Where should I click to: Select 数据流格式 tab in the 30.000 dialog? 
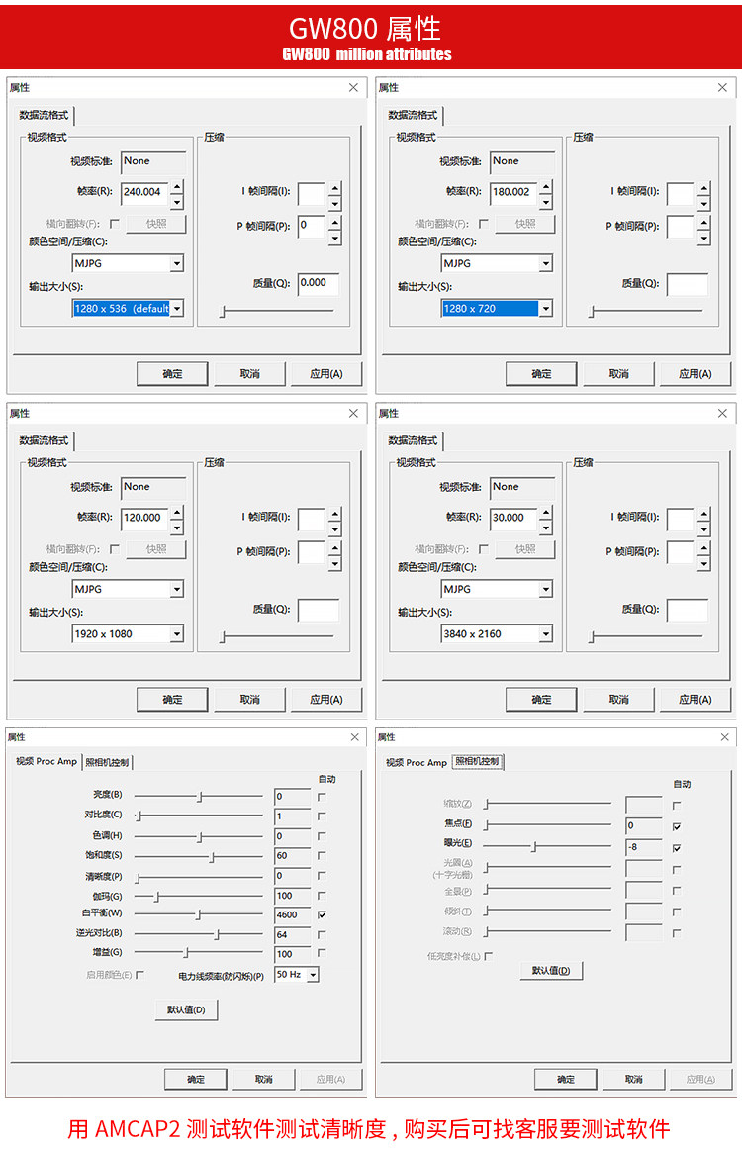tap(413, 440)
